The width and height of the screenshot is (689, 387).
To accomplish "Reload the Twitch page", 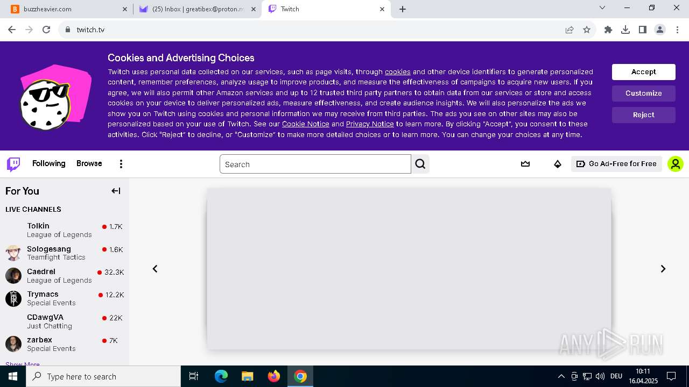I will 46,30.
